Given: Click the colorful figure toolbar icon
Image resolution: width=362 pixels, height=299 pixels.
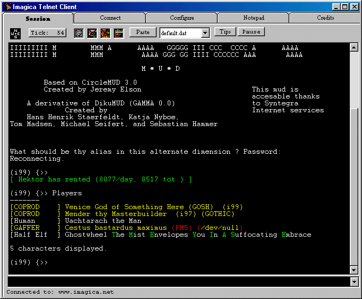Looking at the screenshot, I should (105, 33).
